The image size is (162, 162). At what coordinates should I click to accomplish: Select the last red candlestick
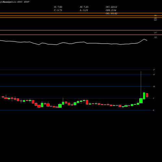tap(147, 95)
